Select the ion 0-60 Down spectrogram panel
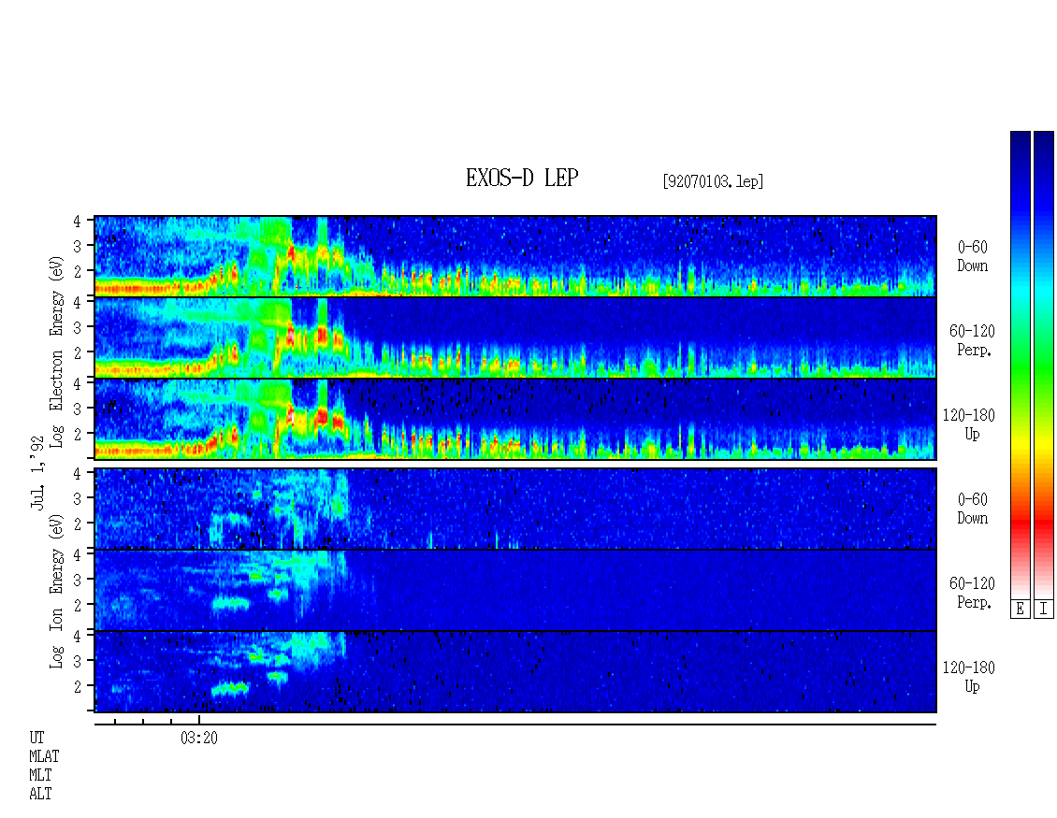The width and height of the screenshot is (1057, 818). [515, 509]
